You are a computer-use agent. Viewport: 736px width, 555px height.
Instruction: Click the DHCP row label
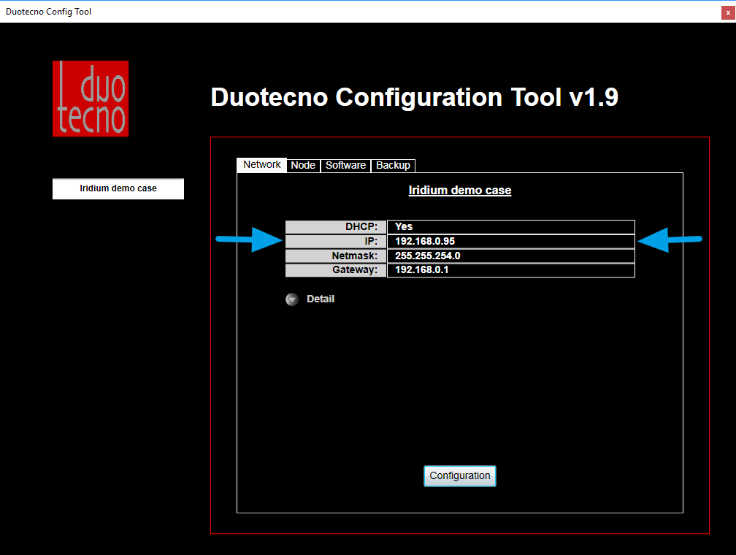tap(335, 226)
